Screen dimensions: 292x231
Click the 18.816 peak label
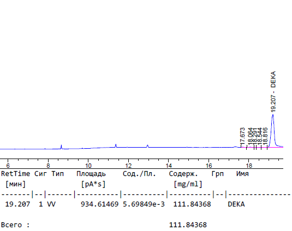(265, 135)
